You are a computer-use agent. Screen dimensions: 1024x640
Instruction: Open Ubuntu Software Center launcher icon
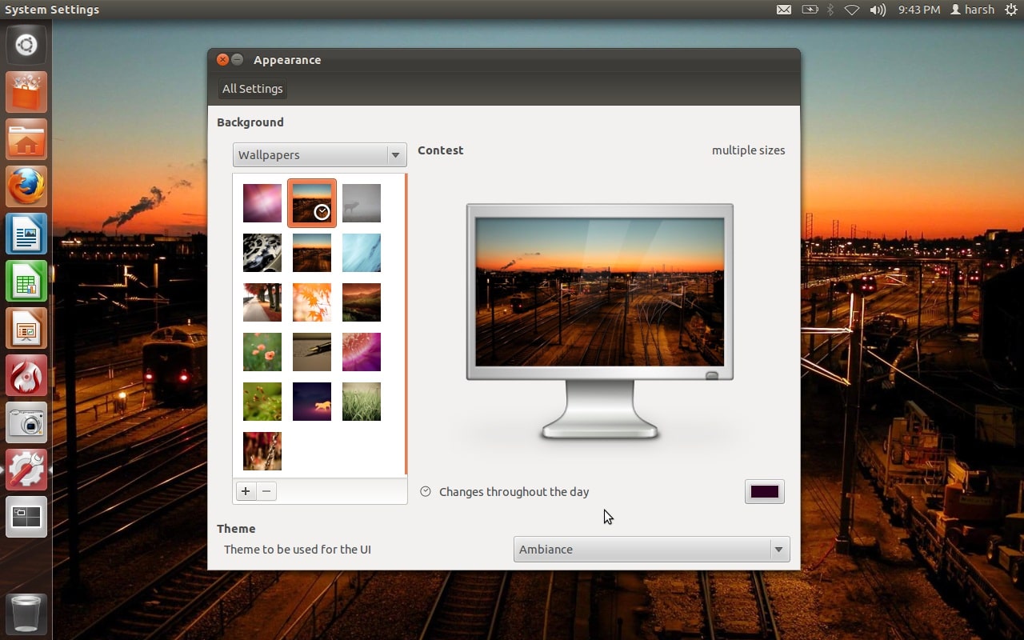[x=26, y=93]
